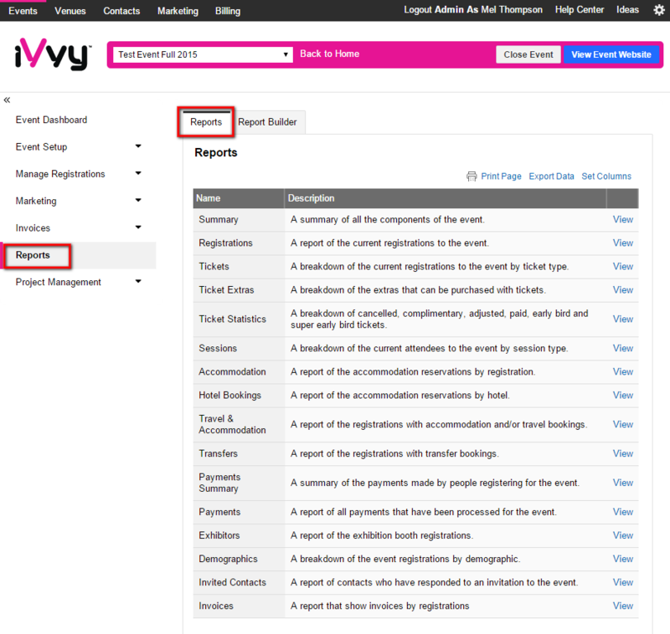Screen dimensions: 670x634
Task: View the Payments report
Action: pyautogui.click(x=622, y=512)
